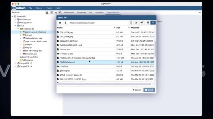Collapse the Local server node

coord(15,26)
